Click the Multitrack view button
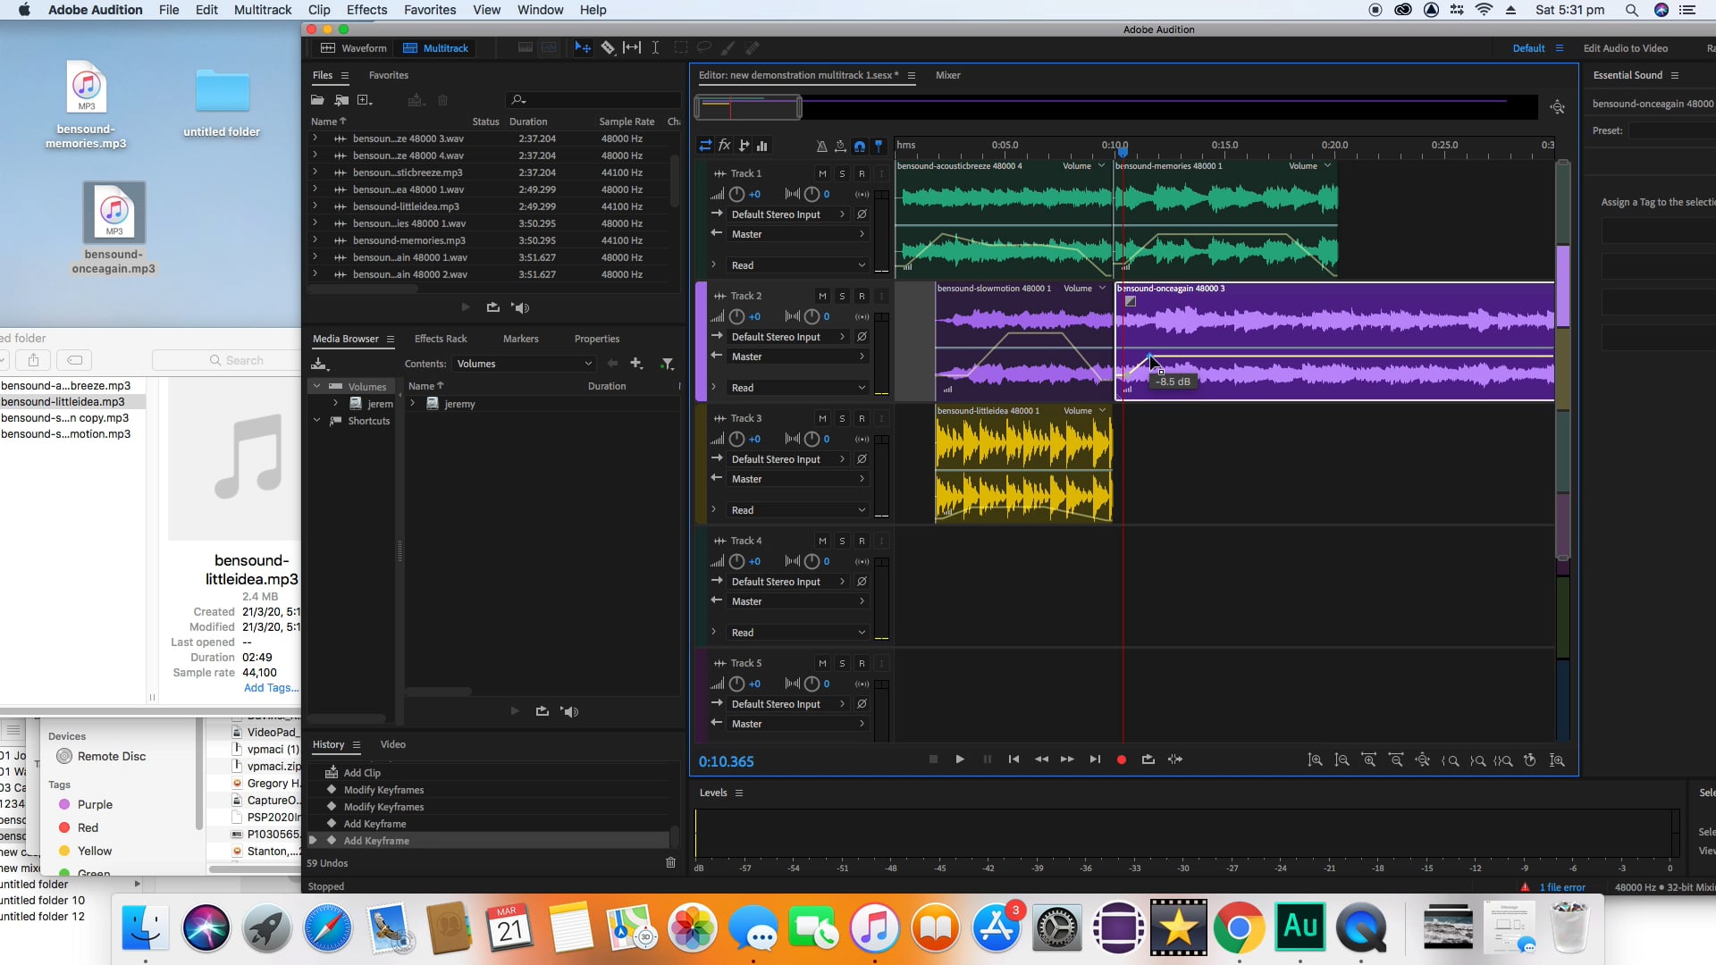1716x965 pixels. coord(435,47)
